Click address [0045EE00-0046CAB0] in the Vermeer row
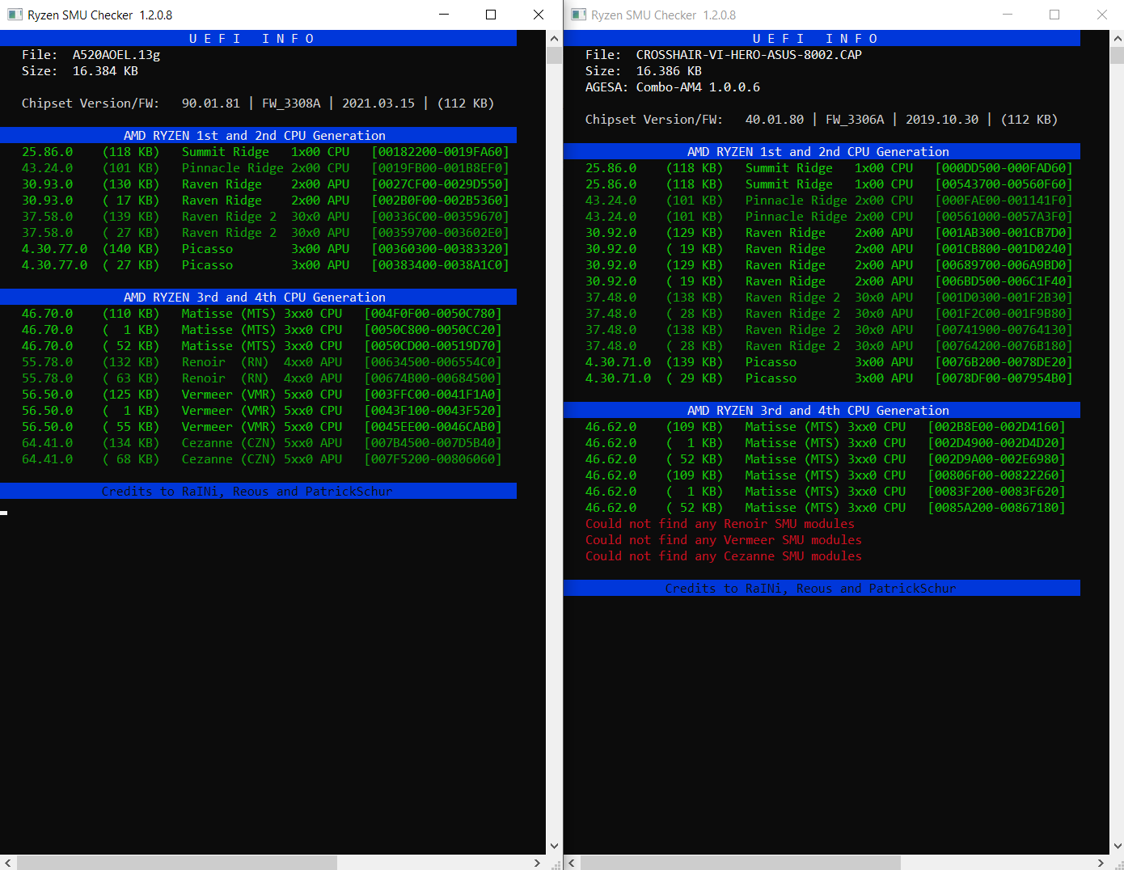The image size is (1124, 870). point(433,427)
